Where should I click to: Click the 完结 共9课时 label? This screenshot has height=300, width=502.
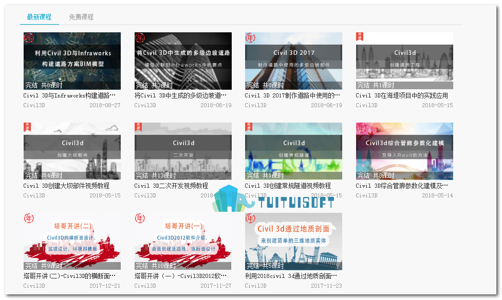[x=44, y=266]
